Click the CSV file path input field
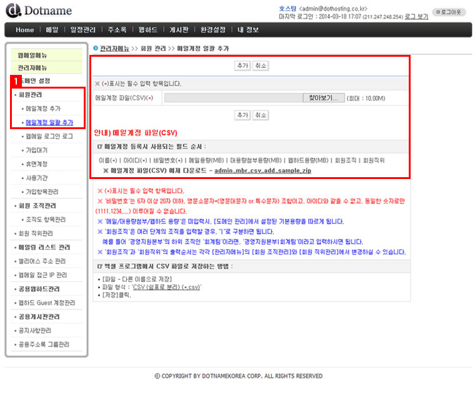This screenshot has width=475, height=393. tap(232, 98)
